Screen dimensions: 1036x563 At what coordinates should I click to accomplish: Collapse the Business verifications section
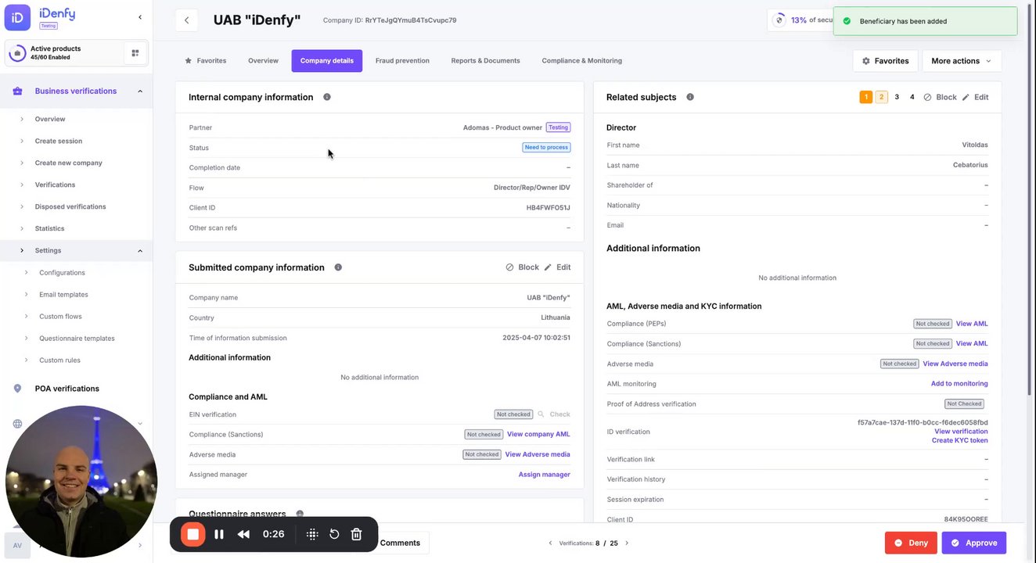(x=140, y=91)
